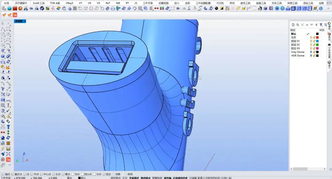Screen dimensions: 332x179
Task: Expand the left toolbar overflow chevron
Action: pyautogui.click(x=9, y=165)
